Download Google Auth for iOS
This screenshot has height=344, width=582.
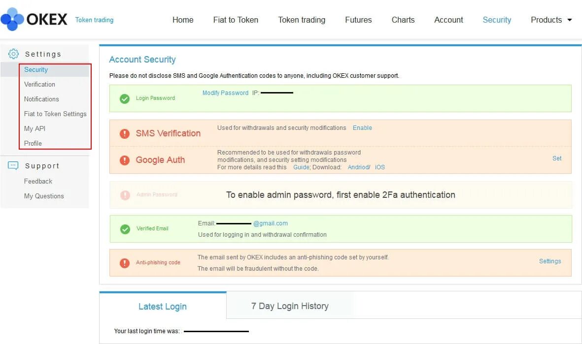coord(379,167)
